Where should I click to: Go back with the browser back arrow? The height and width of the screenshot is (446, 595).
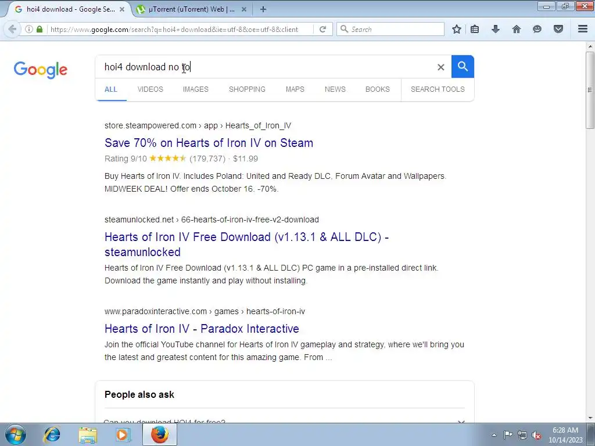pos(12,29)
